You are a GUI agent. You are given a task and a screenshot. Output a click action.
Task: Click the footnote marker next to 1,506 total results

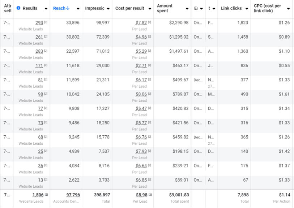coord(47,195)
